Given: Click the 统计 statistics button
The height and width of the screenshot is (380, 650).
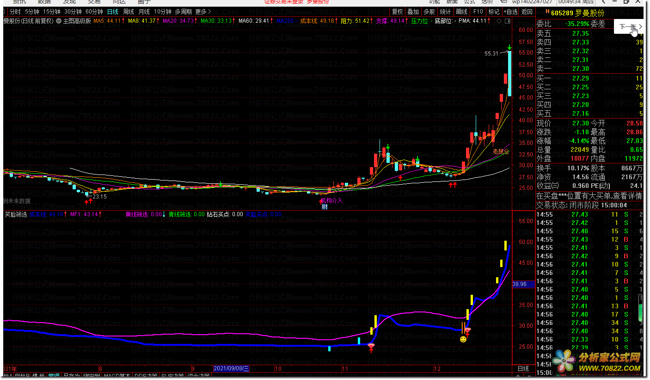Looking at the screenshot, I should coord(445,12).
